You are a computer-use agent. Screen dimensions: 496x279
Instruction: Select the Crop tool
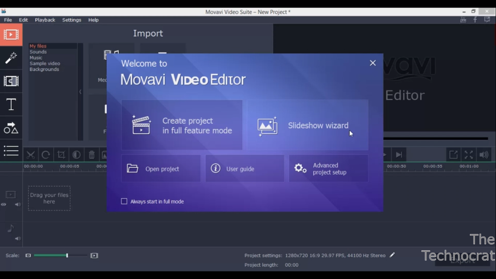[x=61, y=154]
